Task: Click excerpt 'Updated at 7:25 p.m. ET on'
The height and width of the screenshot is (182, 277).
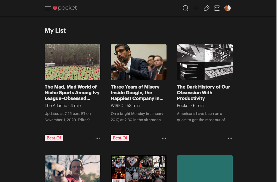Action: (x=68, y=114)
